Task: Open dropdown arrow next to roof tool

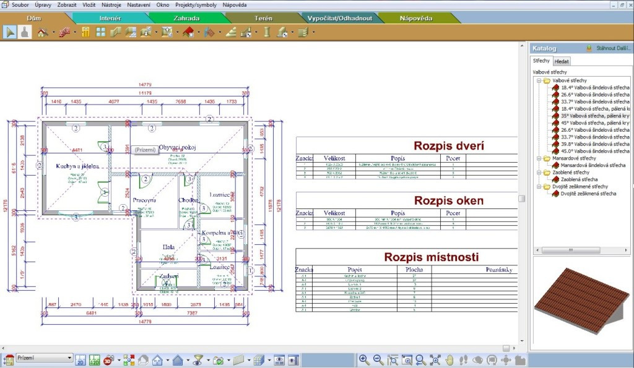Action: coord(199,33)
